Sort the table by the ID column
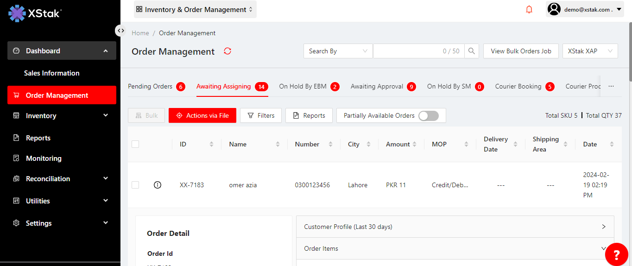 [x=211, y=144]
